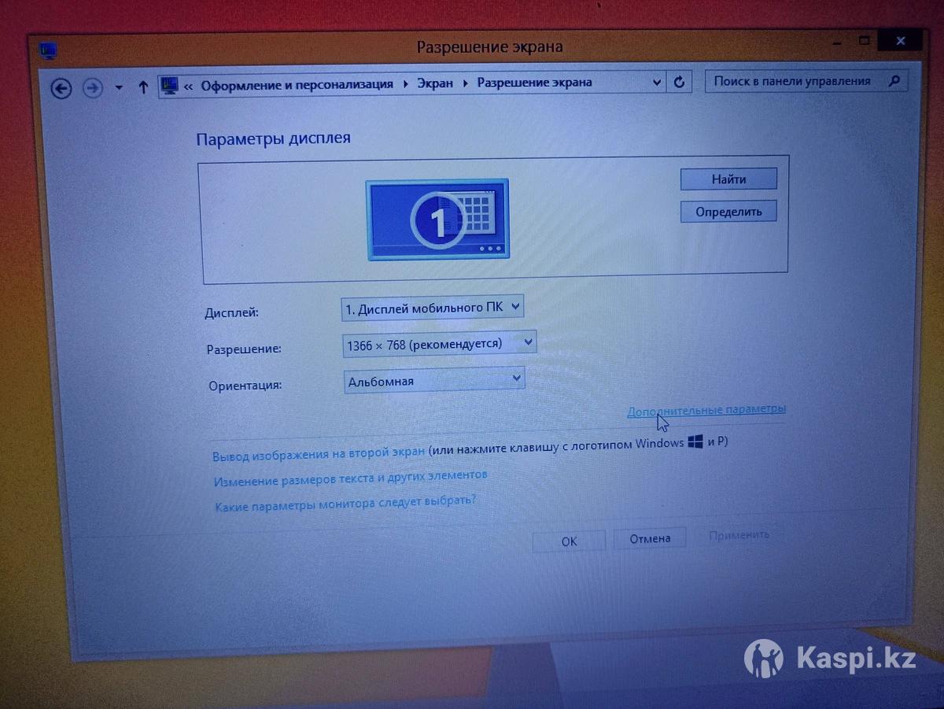Click the control panel icon in the address bar
Viewport: 944px width, 709px height.
coord(169,85)
